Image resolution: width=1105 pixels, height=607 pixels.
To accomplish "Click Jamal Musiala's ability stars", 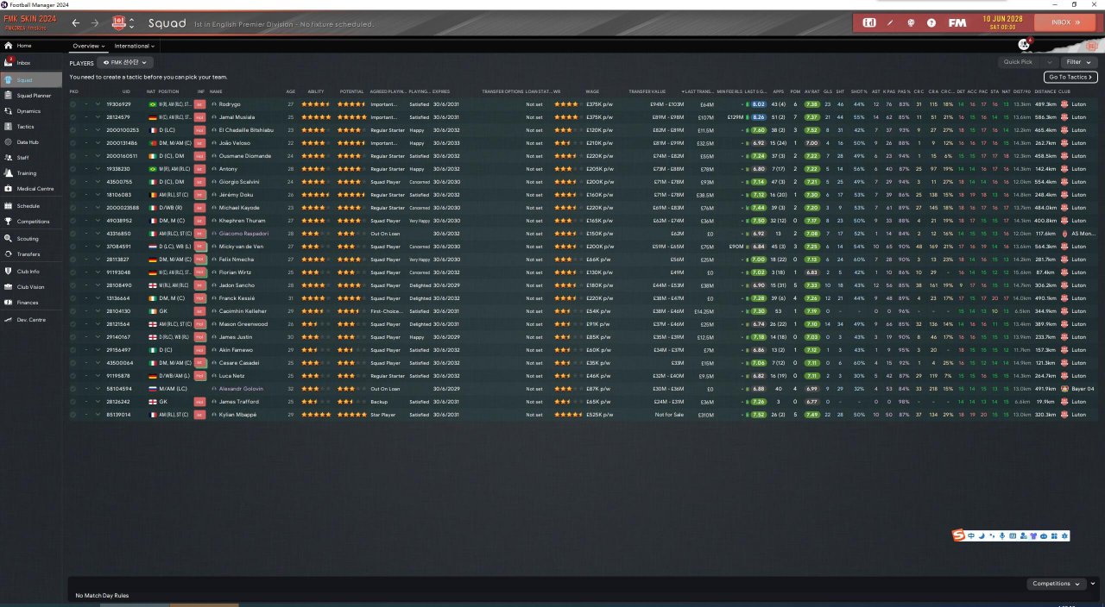I will (316, 117).
